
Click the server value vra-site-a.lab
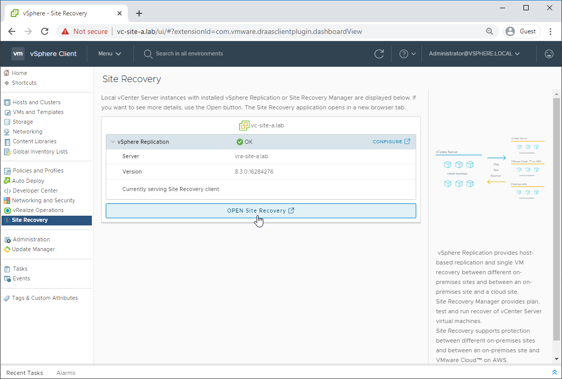[251, 156]
